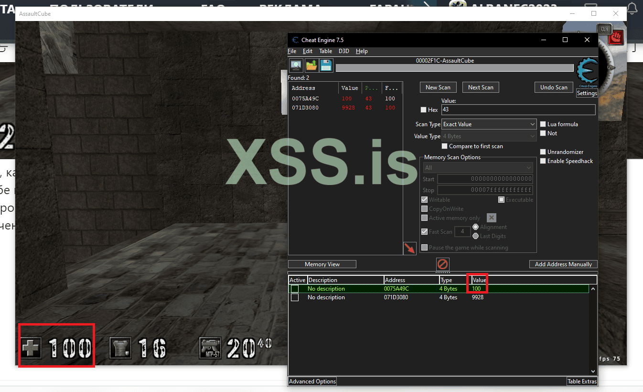Select the Last Digits radio button

475,236
